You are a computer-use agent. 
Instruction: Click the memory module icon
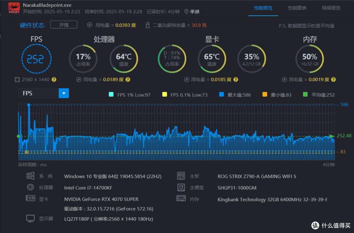pos(181,198)
